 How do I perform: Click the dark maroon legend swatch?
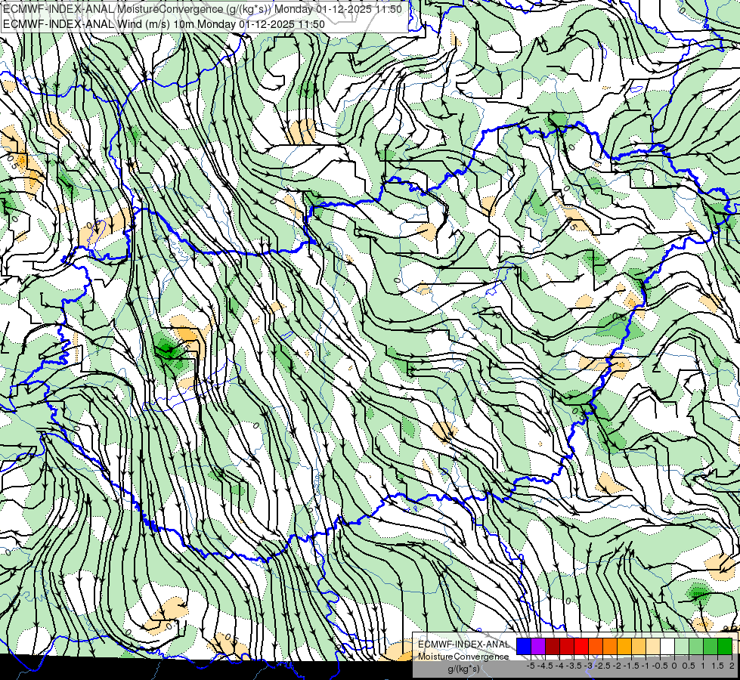[x=553, y=647]
